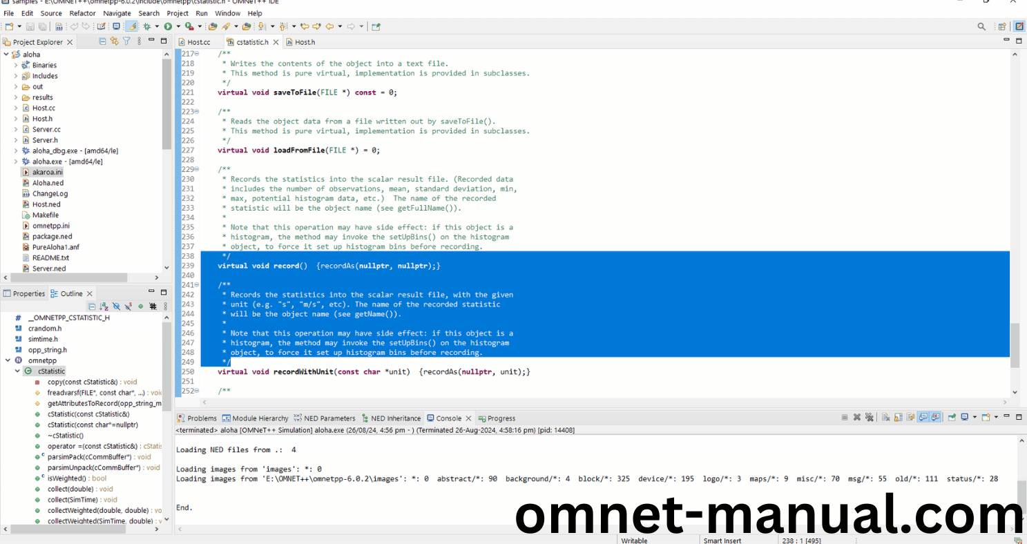Viewport: 1027px width, 544px height.
Task: Toggle Hide Fields filter in Outline
Action: 116,306
